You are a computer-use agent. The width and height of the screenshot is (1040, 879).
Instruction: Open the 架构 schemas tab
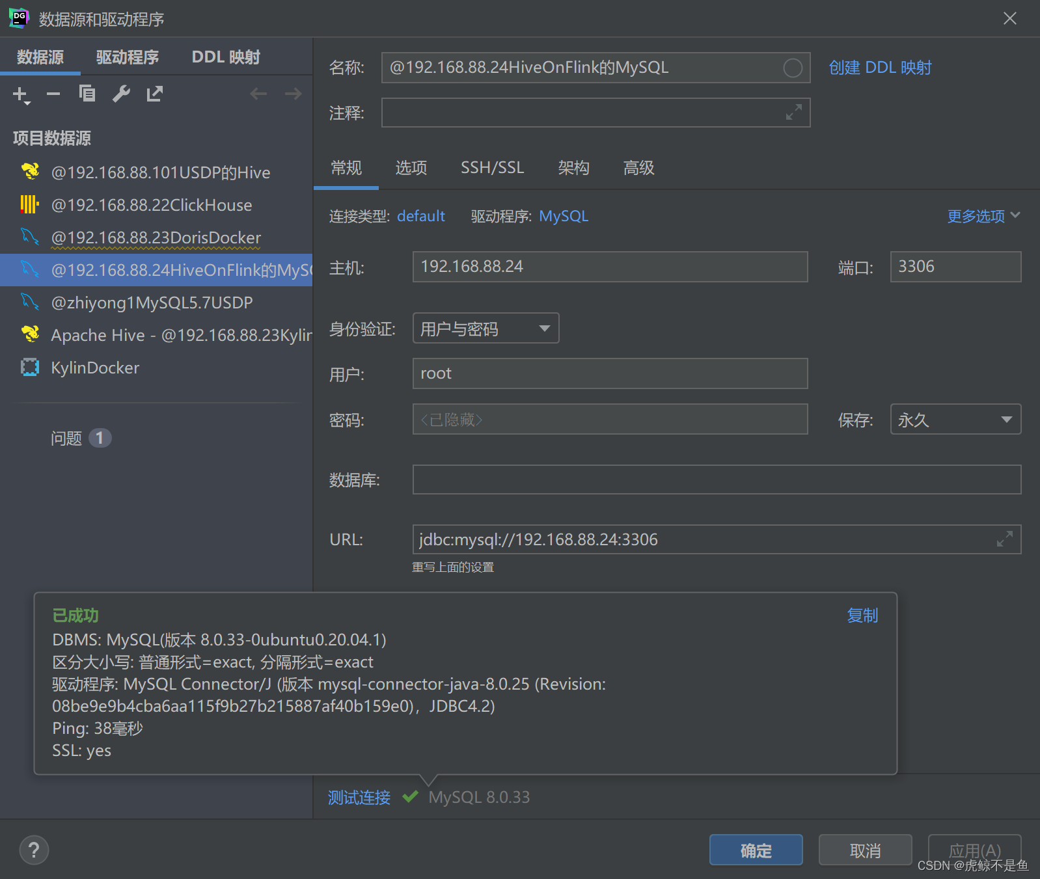[573, 168]
